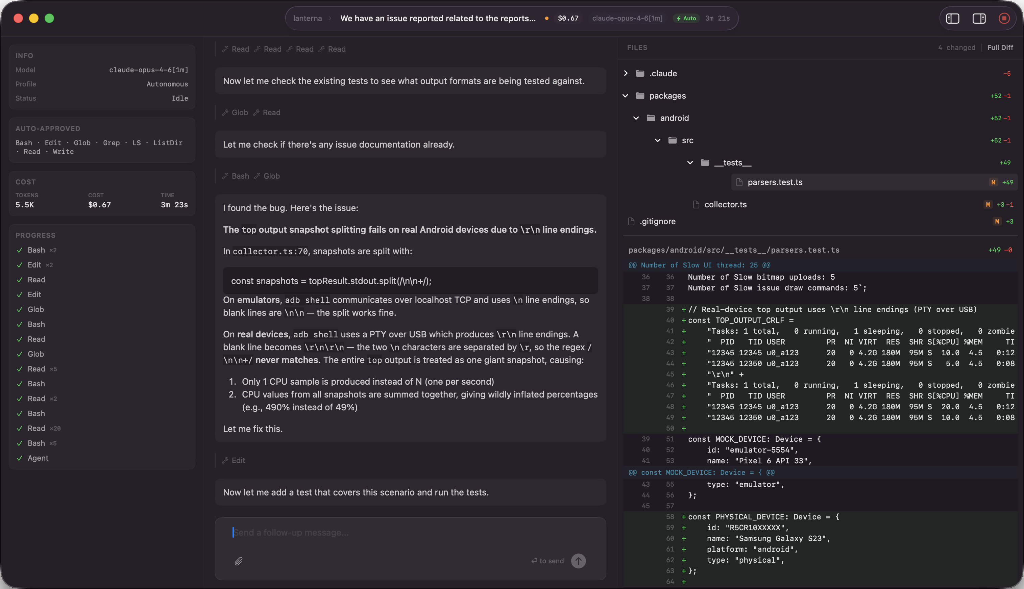This screenshot has height=589, width=1024.
Task: Click the '3m 23s' time value in Cost panel
Action: pos(174,205)
